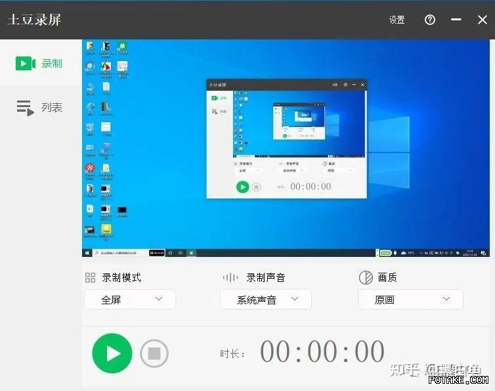
Task: Click the 时长: label
Action: 232,354
